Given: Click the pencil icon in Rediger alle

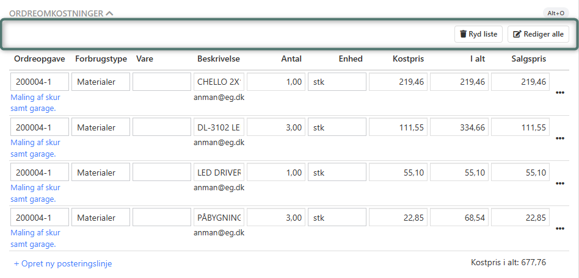Looking at the screenshot, I should pos(517,34).
